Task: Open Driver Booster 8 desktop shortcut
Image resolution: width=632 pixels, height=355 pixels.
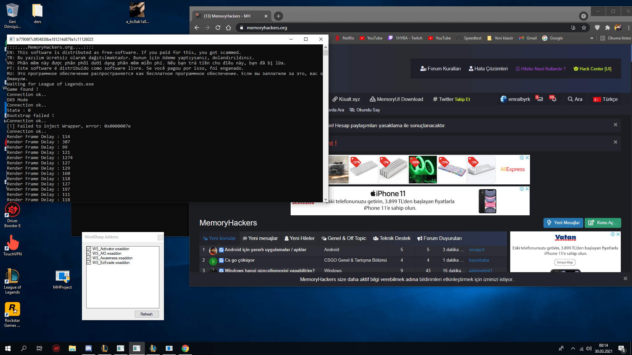Action: point(13,215)
